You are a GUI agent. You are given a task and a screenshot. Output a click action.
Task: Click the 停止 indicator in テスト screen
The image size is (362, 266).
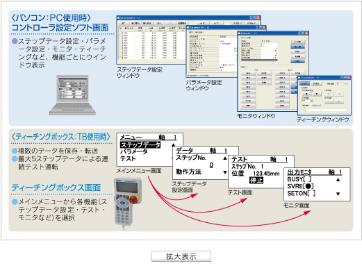(x=256, y=180)
